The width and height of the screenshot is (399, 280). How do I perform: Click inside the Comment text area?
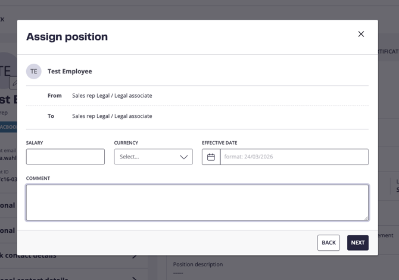click(197, 203)
